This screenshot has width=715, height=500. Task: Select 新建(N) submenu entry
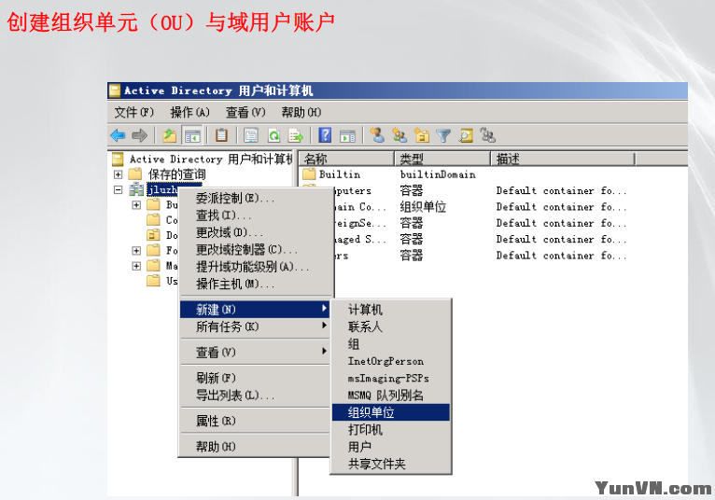(256, 310)
